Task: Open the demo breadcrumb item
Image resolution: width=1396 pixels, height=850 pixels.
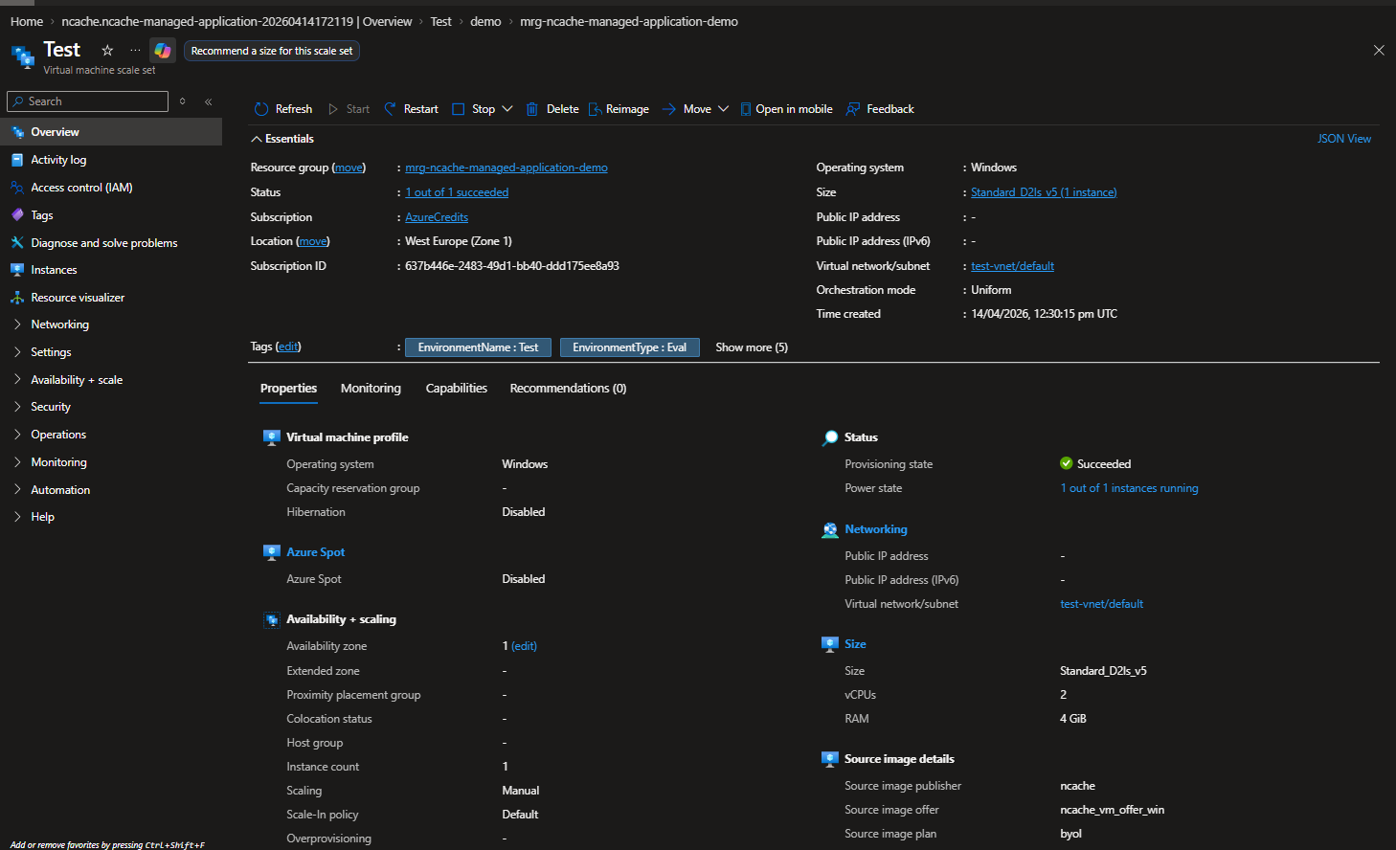Action: pos(485,21)
